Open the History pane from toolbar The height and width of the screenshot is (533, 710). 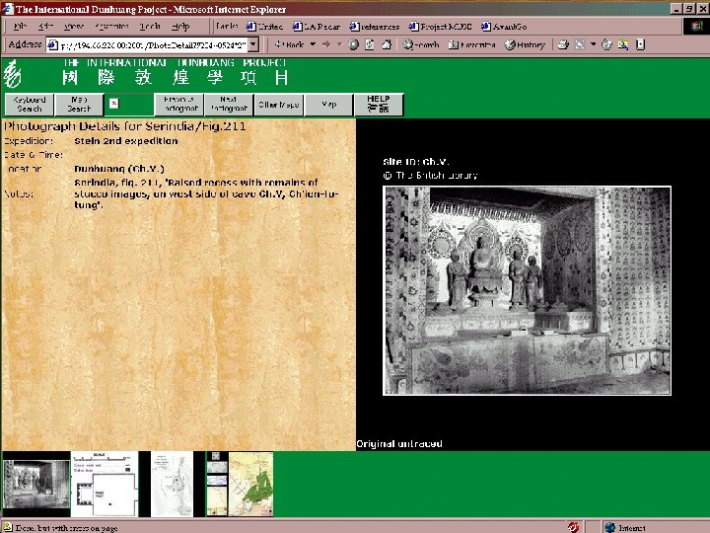525,44
